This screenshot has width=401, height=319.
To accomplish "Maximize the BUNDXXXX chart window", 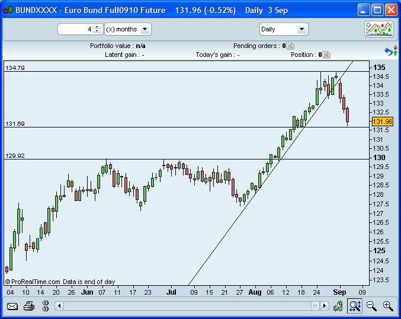I will click(377, 10).
